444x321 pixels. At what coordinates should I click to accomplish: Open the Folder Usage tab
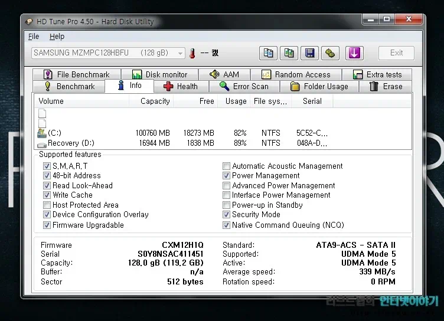click(x=319, y=86)
